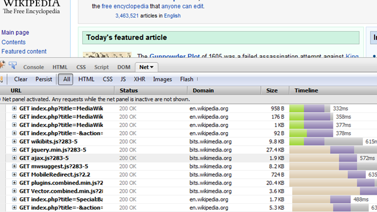The height and width of the screenshot is (212, 377).
Task: Expand the MobileRedirect.js request
Action: 14,174
